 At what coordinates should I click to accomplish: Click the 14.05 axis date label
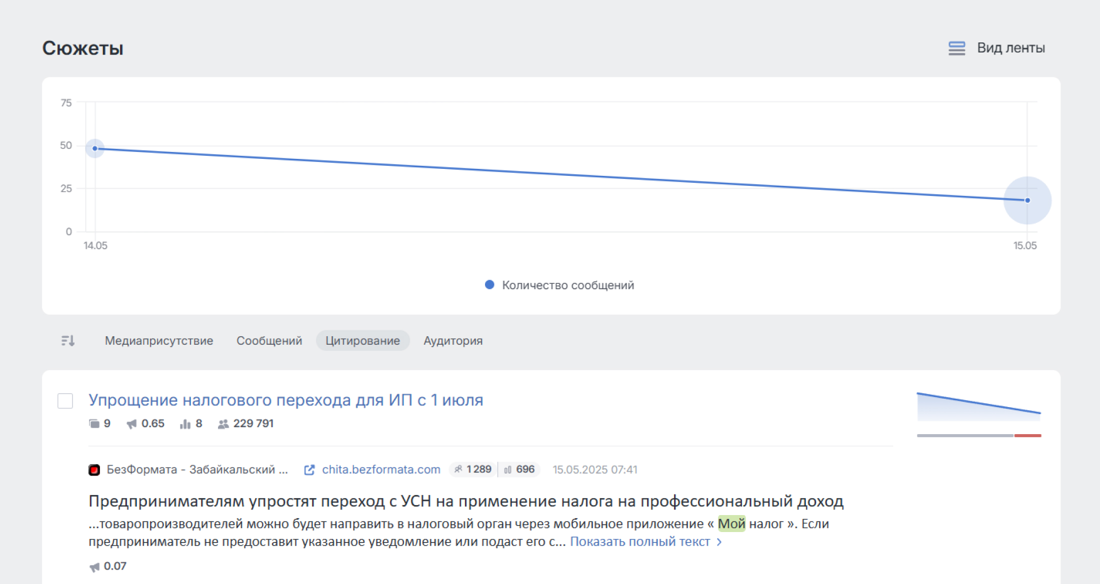click(x=95, y=246)
